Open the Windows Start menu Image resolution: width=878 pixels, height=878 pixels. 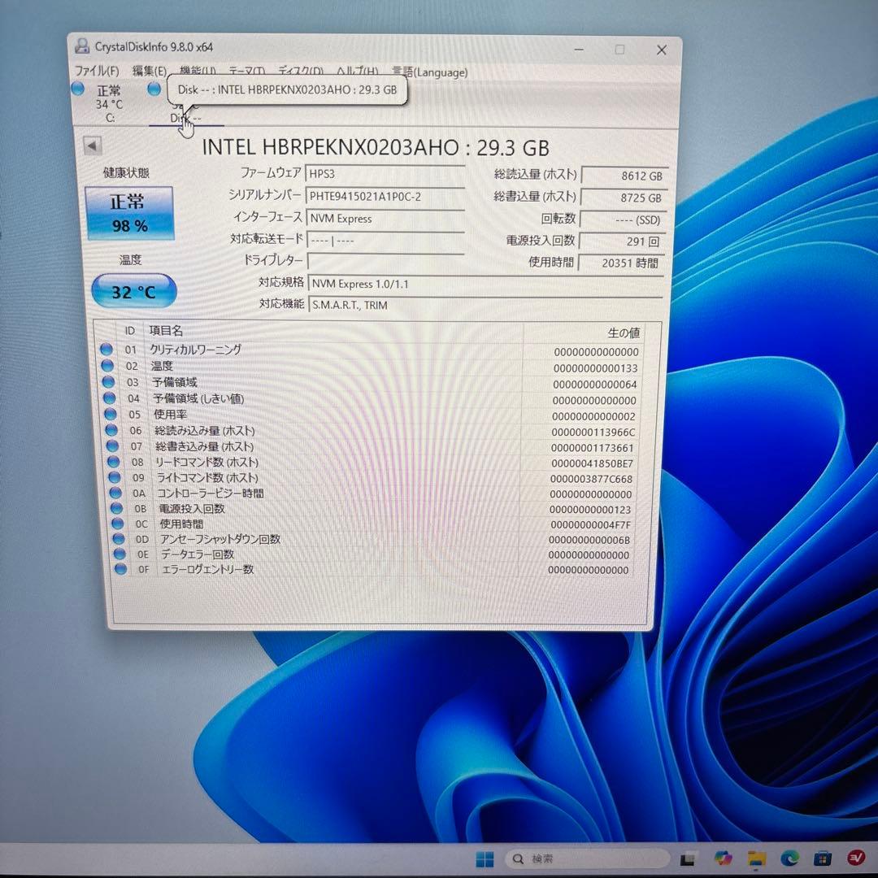tap(485, 859)
